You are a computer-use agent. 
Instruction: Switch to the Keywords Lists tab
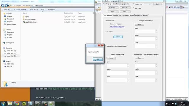pos(117,15)
